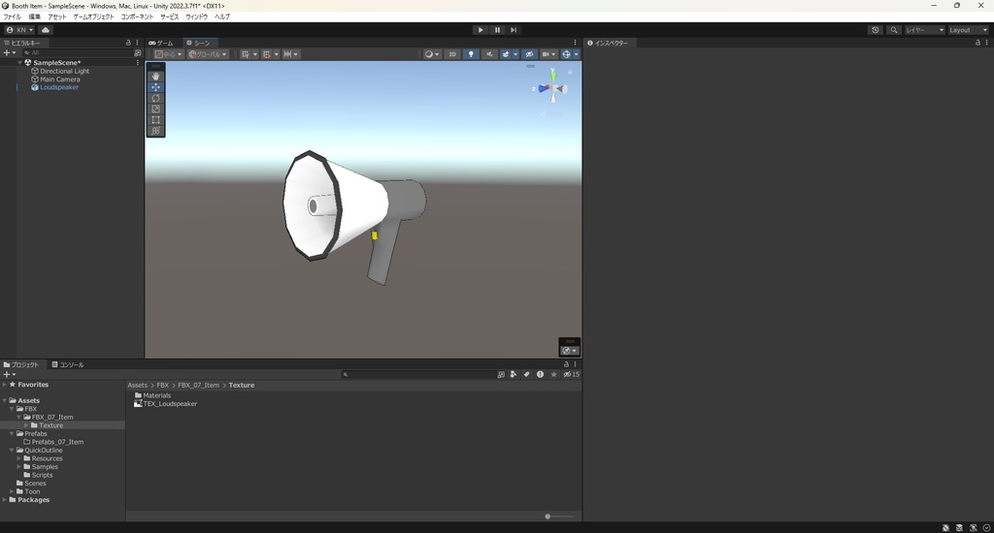Select the Rect transform tool
Viewport: 994px width, 533px height.
[x=155, y=119]
